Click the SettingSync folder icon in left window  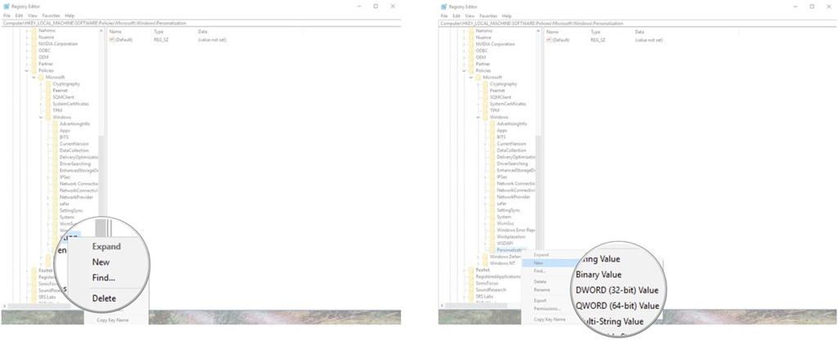click(55, 210)
